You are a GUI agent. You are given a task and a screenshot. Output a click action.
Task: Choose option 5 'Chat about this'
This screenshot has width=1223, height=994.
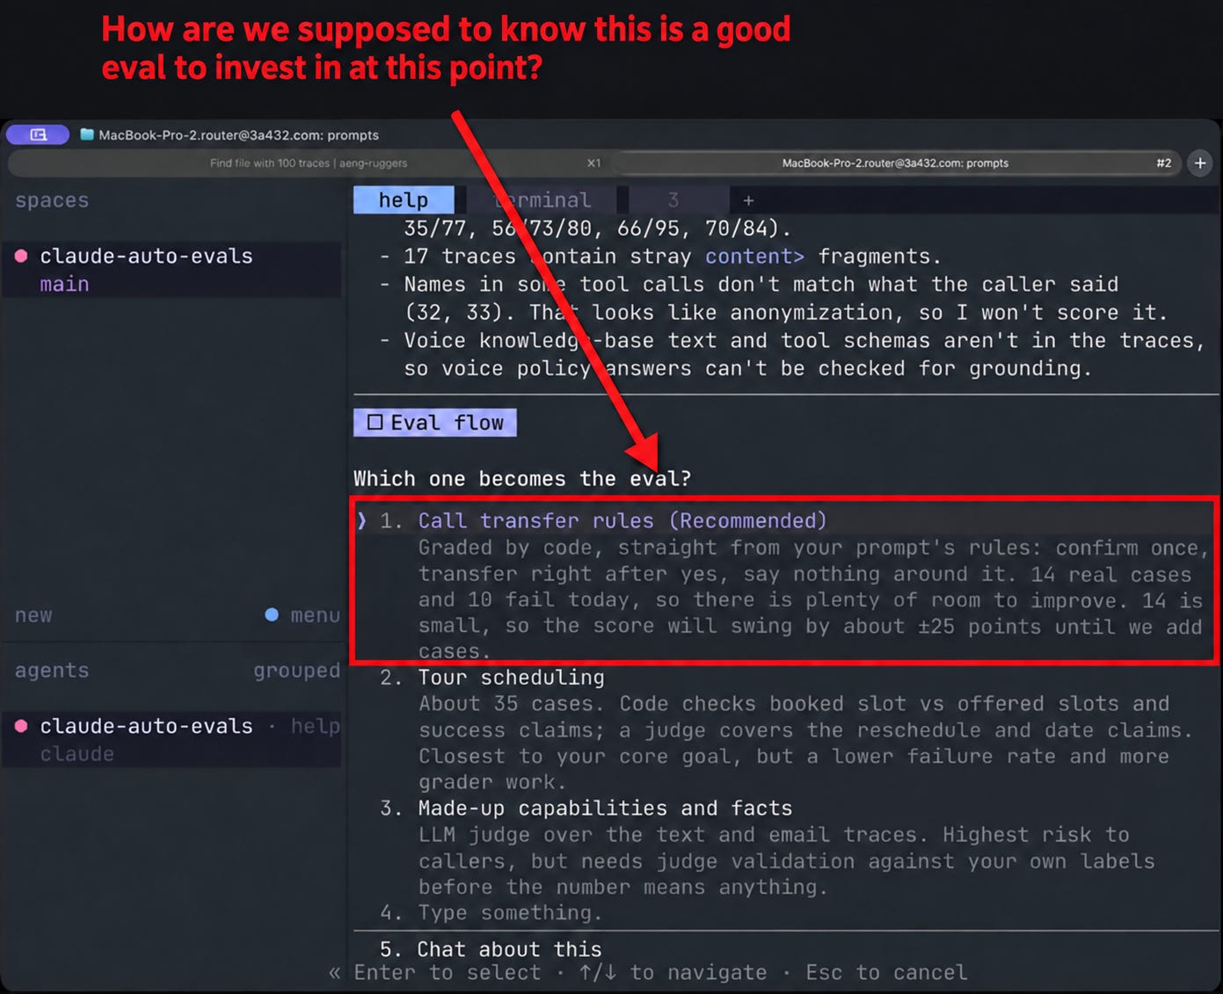pos(509,949)
